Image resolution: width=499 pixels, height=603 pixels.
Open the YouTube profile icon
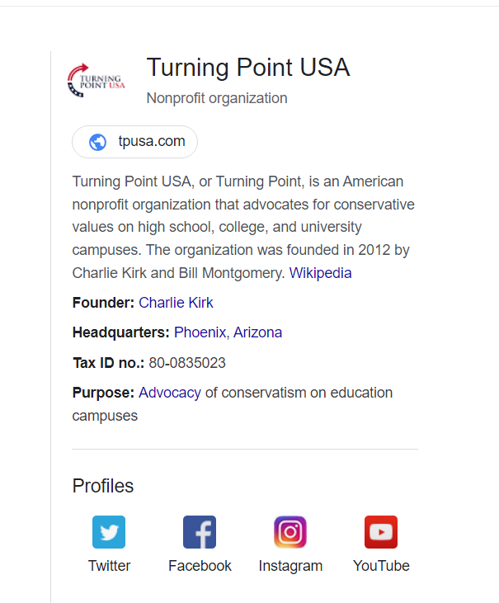click(381, 532)
